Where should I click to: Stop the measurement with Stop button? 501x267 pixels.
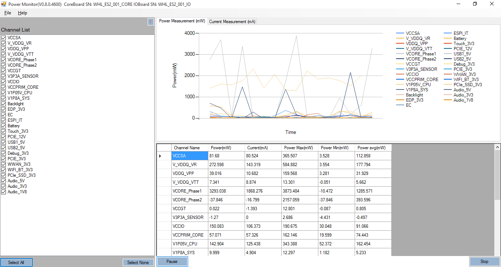point(484,261)
